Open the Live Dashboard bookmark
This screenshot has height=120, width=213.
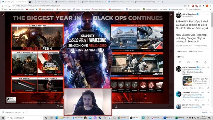pyautogui.click(x=116, y=9)
